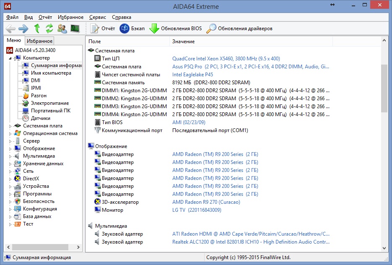
Task: Expand the Хранение данных tree node
Action: coord(10,164)
